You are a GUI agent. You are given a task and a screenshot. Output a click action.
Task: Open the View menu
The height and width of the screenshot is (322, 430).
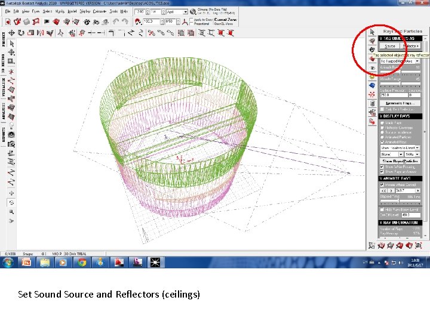[26, 11]
